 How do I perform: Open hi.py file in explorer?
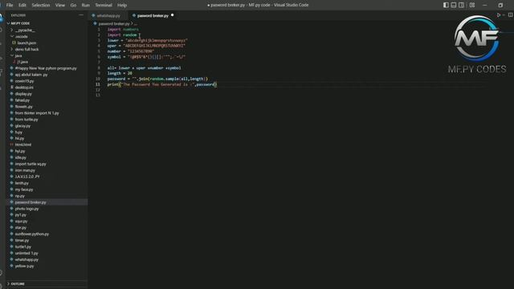(19, 138)
